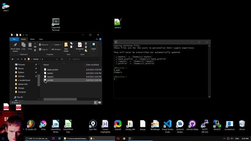Launch Android Studio from desktop
This screenshot has height=141, width=251.
(180, 126)
